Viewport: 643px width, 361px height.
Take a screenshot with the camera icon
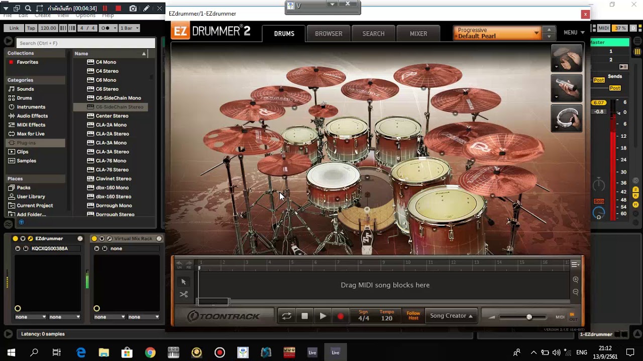(133, 9)
